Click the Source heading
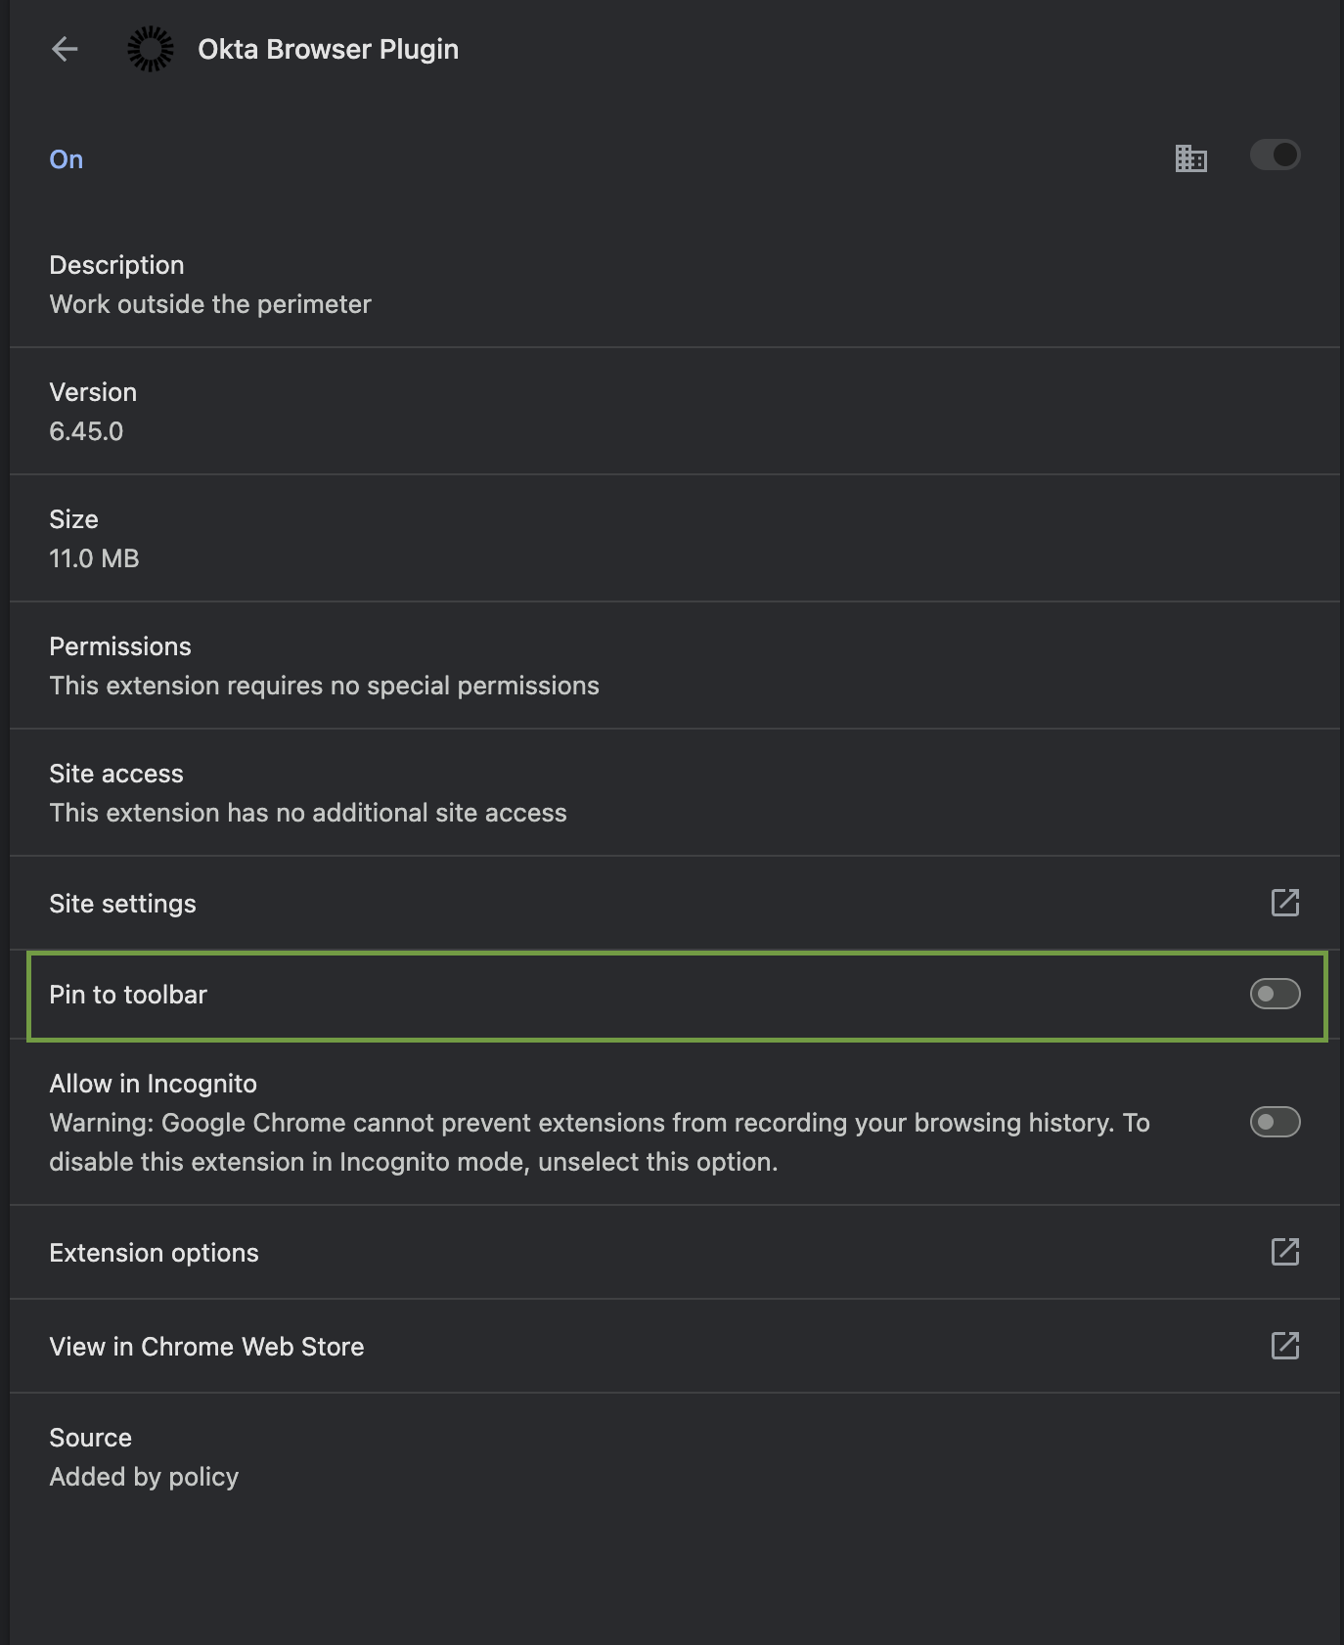Viewport: 1344px width, 1645px height. (x=90, y=1438)
